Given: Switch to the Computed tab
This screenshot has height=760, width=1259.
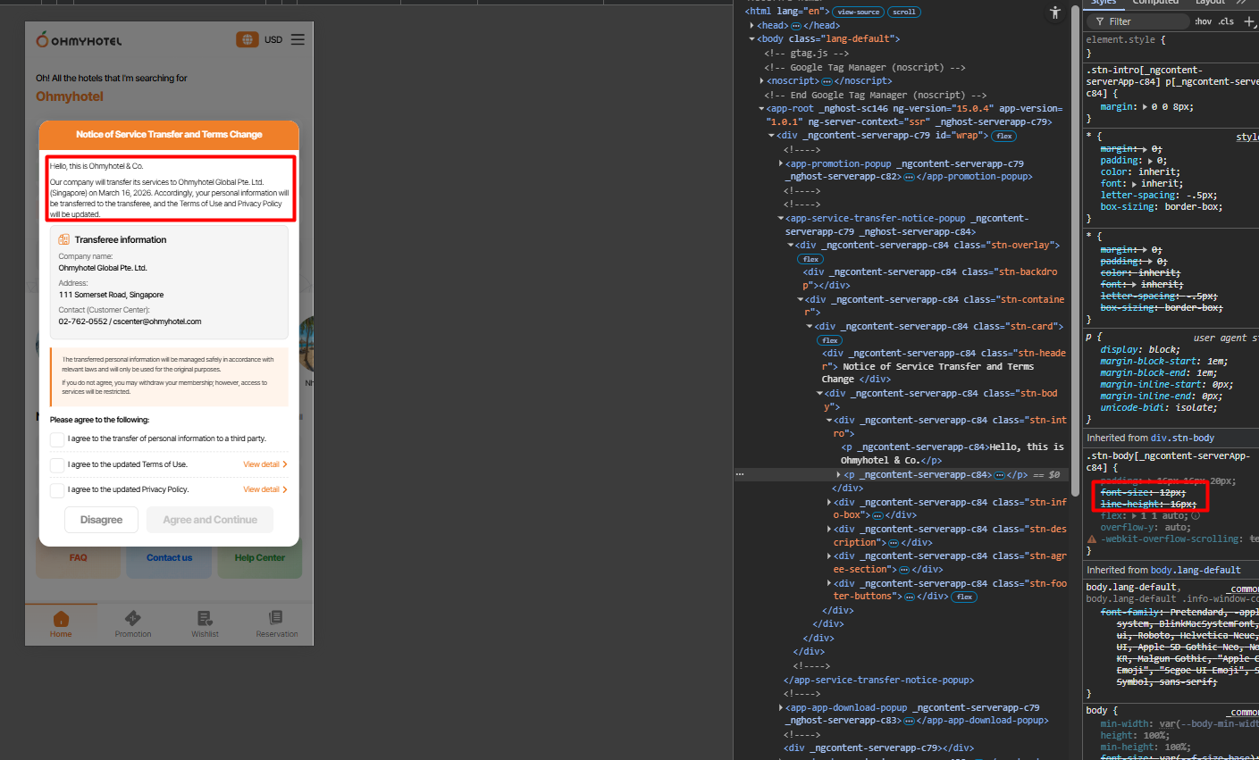Looking at the screenshot, I should [1155, 3].
